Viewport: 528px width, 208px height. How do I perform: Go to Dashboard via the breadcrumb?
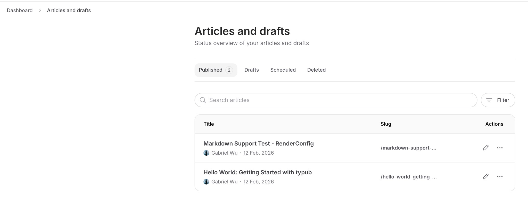tap(20, 11)
